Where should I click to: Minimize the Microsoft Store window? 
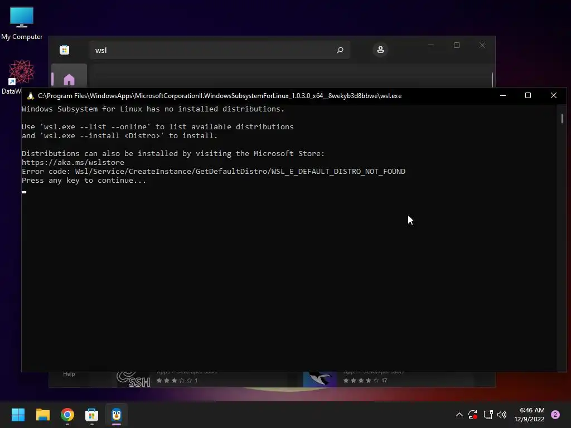431,45
